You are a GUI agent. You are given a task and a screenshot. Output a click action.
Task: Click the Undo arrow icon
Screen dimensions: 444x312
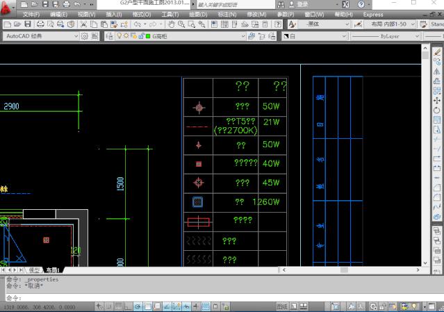(x=138, y=24)
